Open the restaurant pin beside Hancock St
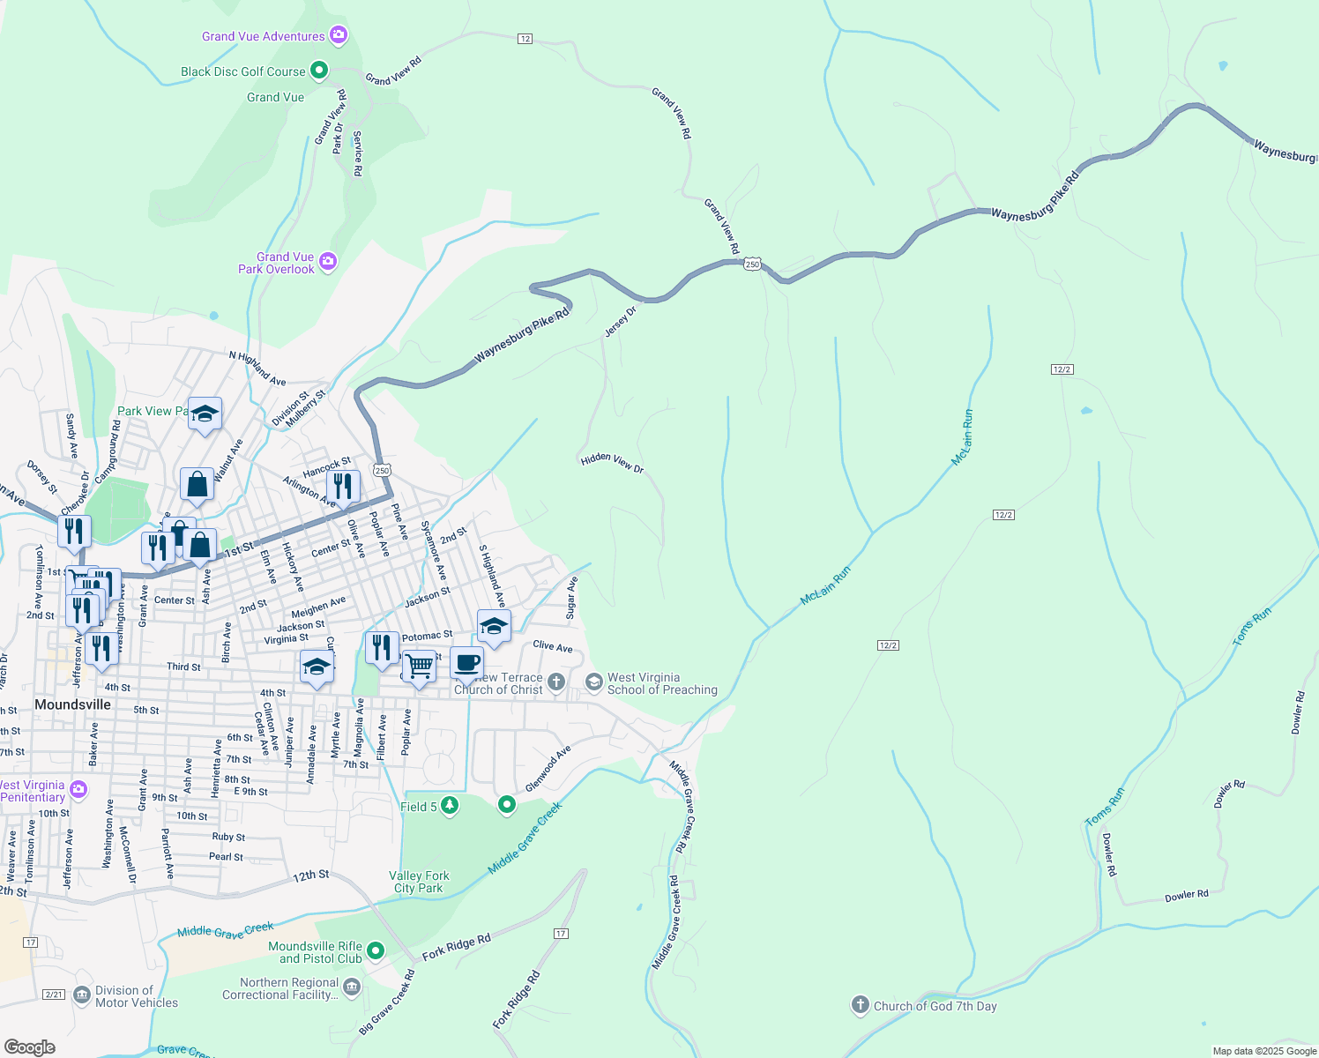This screenshot has height=1058, width=1319. click(x=343, y=487)
